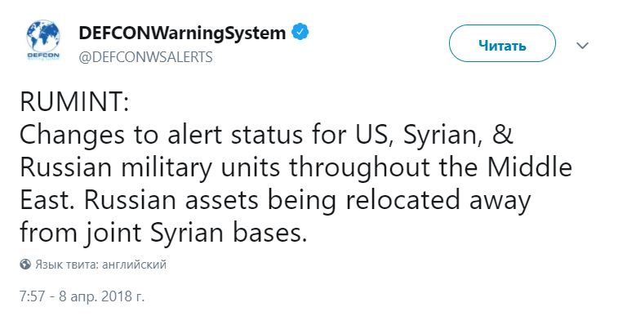Click the RUMINT: heading line
Viewport: 618px width, 316px height.
[74, 101]
